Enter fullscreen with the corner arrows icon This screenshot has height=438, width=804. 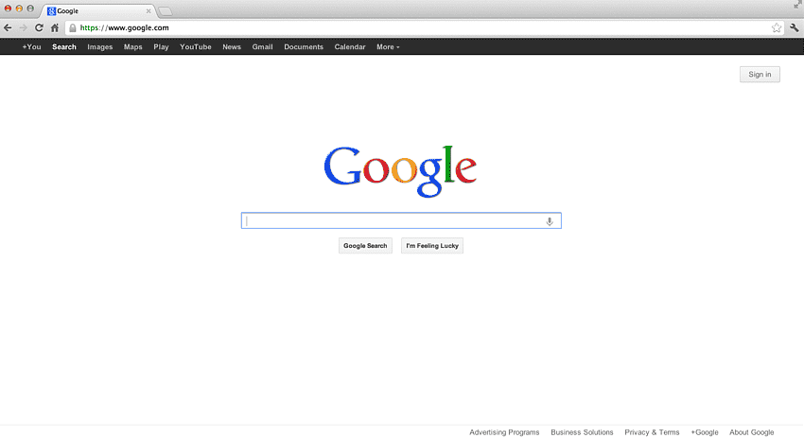tap(797, 5)
